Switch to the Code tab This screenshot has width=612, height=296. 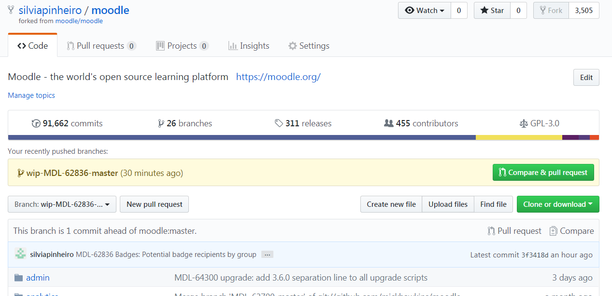click(x=33, y=46)
